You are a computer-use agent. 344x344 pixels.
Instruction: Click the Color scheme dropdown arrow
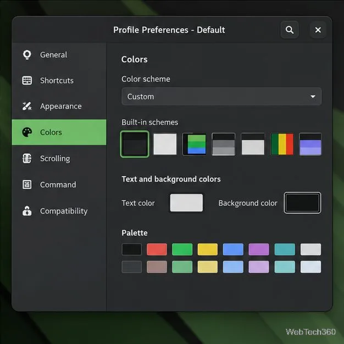click(x=313, y=97)
